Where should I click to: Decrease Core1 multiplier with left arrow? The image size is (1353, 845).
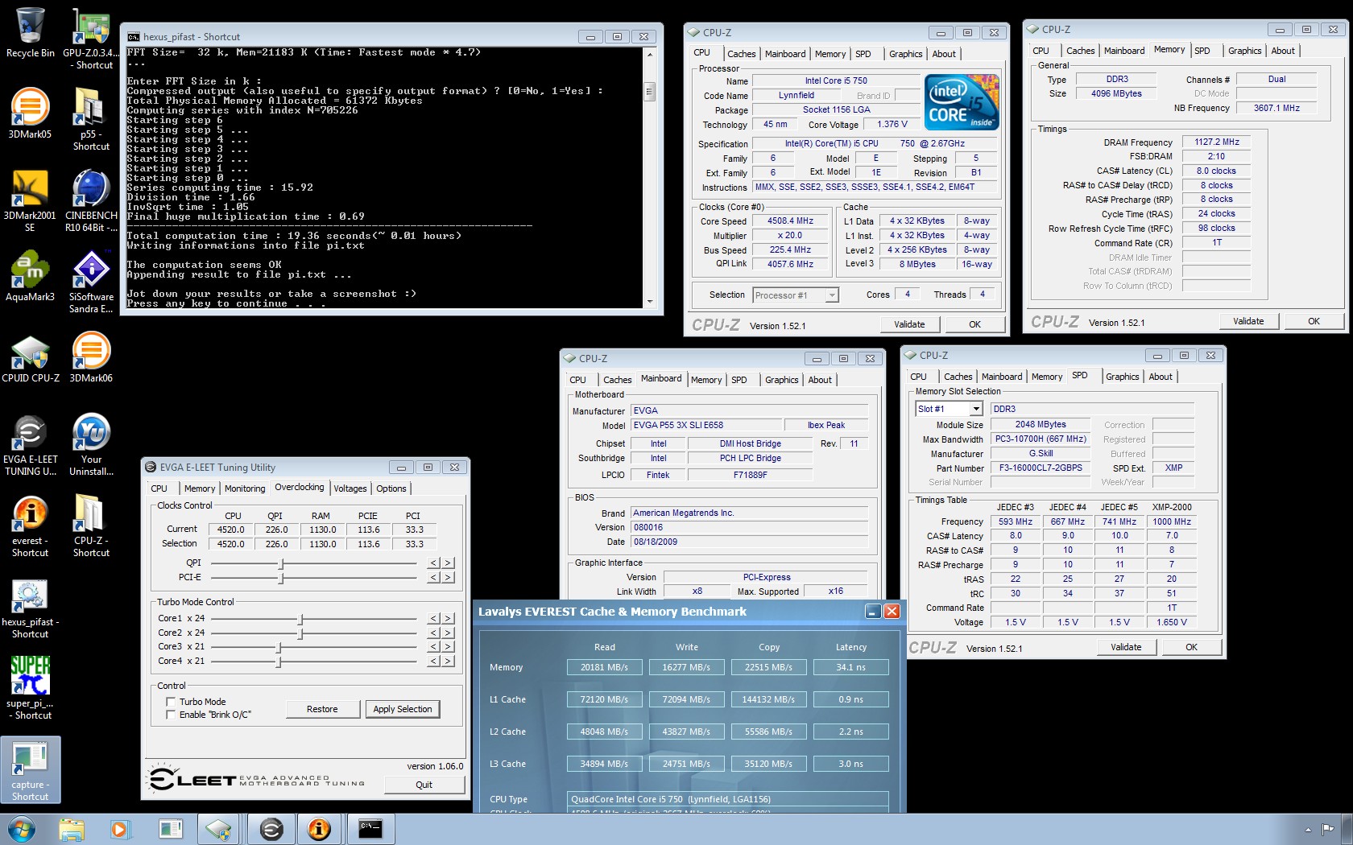pos(434,619)
